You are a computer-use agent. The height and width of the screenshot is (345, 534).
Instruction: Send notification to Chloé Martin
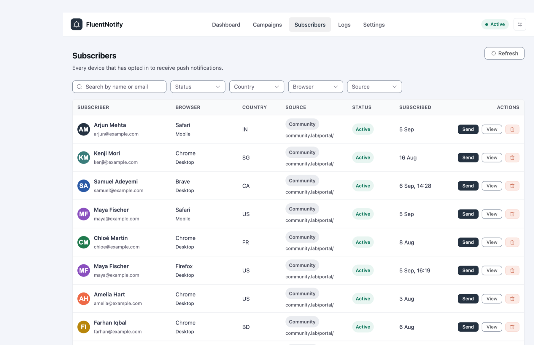pos(468,242)
